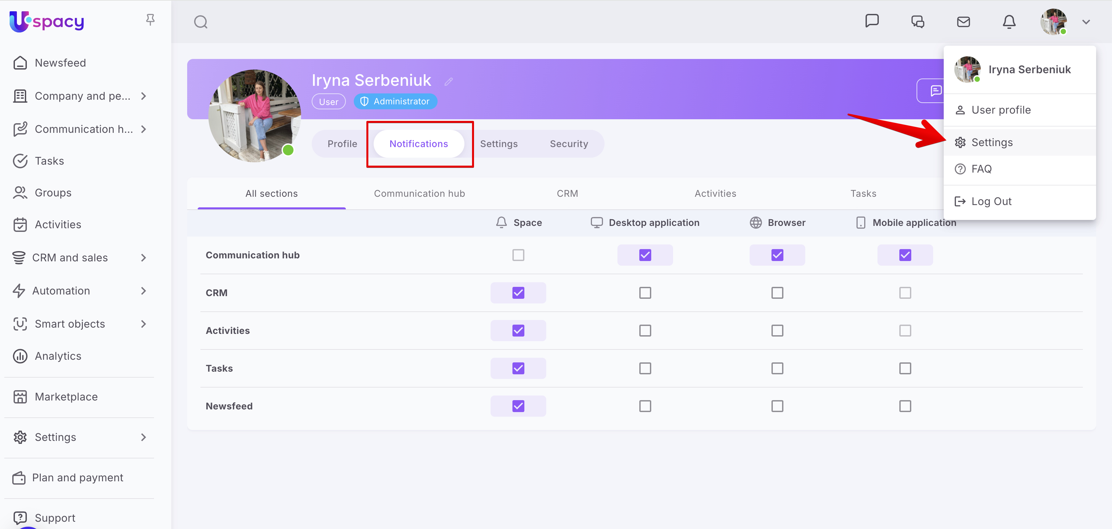Enable Space notifications for Communication hub
Screen dimensions: 1112x529
518,255
